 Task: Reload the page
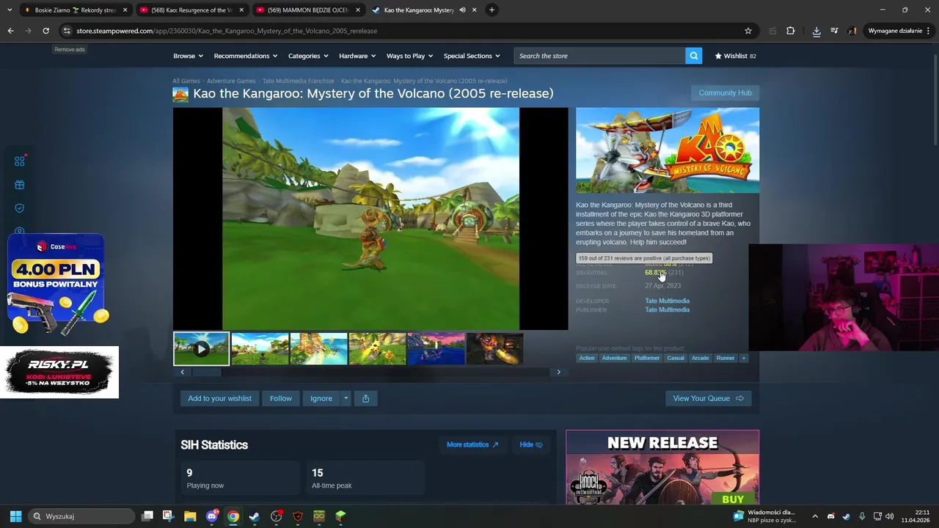click(45, 31)
